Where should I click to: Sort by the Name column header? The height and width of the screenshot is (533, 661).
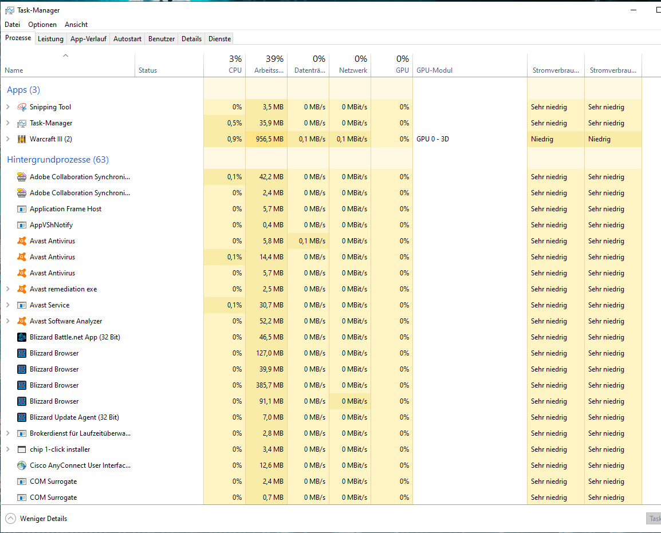(68, 65)
